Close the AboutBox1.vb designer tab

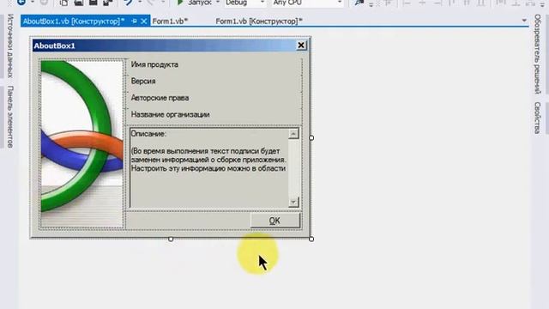point(144,21)
